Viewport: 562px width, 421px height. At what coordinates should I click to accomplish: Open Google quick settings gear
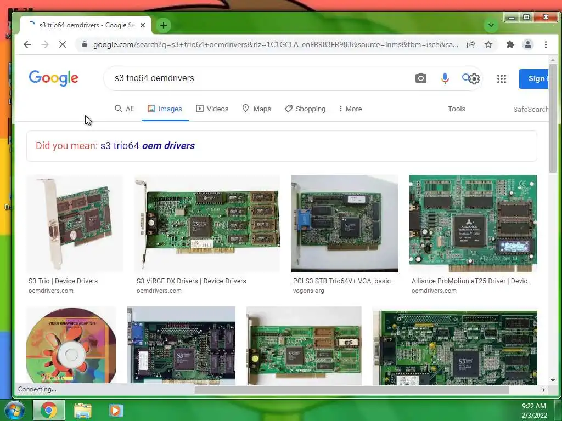pos(474,78)
